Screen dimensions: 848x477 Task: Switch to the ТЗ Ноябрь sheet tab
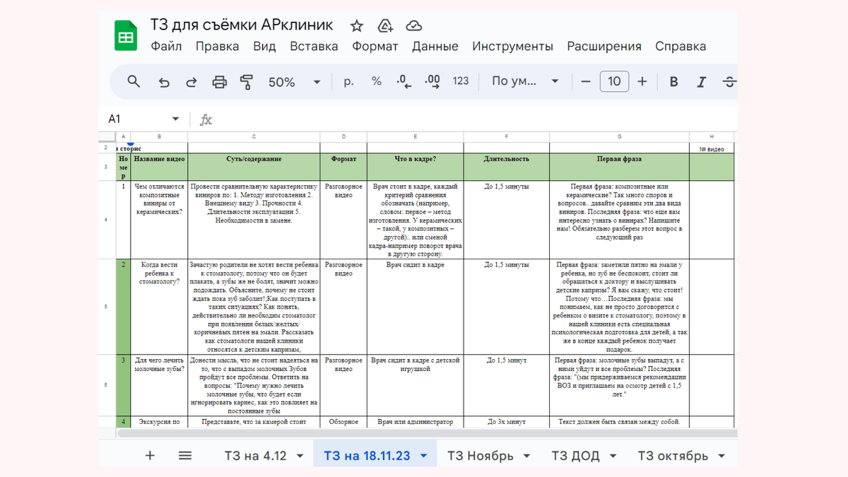[481, 455]
